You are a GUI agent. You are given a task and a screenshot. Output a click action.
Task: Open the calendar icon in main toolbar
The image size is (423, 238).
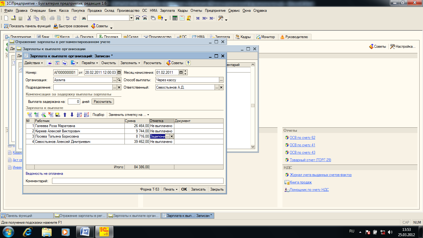pyautogui.click(x=182, y=18)
